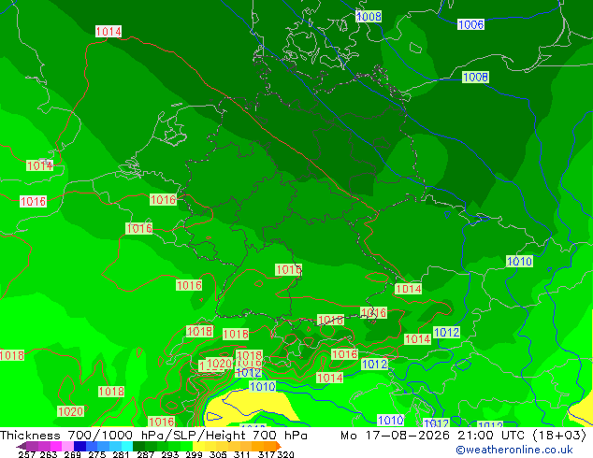Pick the darkest green legend swatch
593x458 pixels.
138,446
